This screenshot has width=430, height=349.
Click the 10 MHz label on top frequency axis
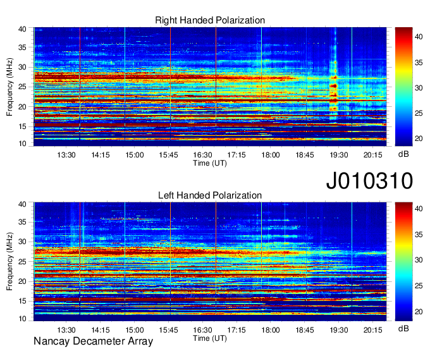[23, 144]
